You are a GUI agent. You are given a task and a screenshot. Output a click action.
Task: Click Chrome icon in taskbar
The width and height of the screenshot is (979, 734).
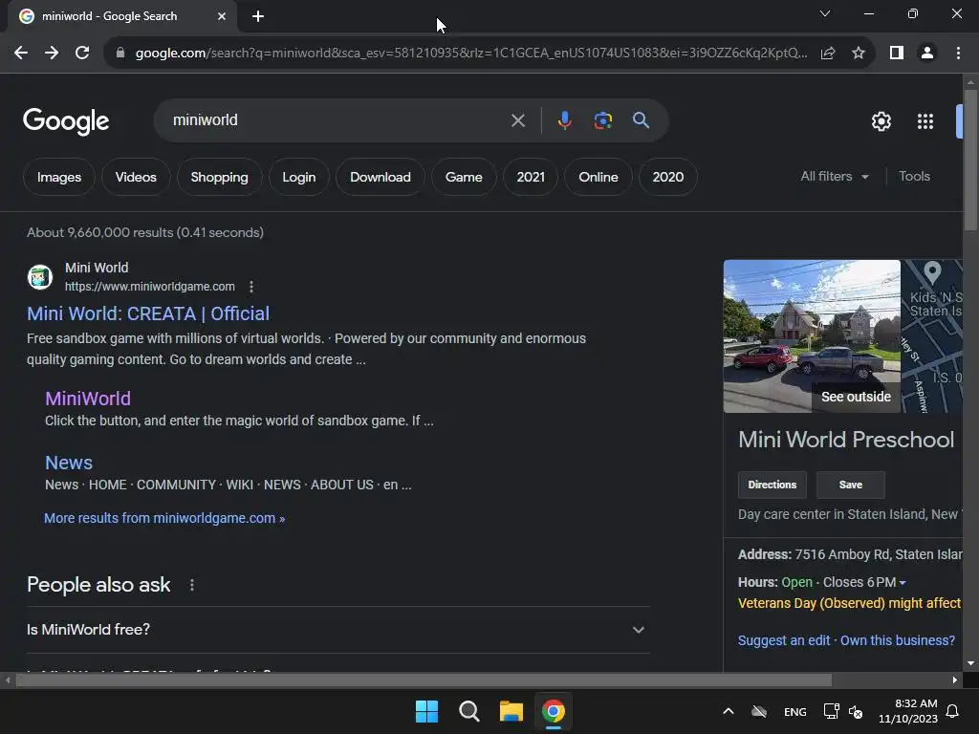coord(554,711)
